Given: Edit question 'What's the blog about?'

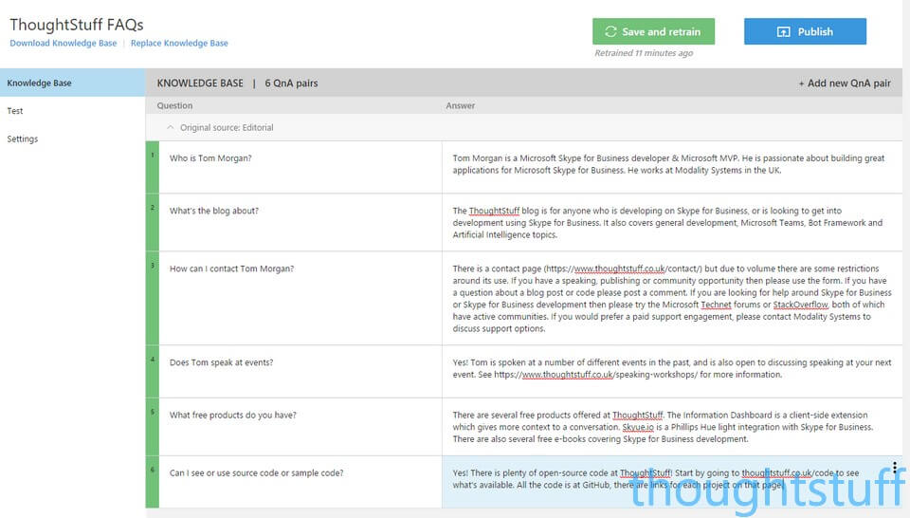Looking at the screenshot, I should point(300,222).
